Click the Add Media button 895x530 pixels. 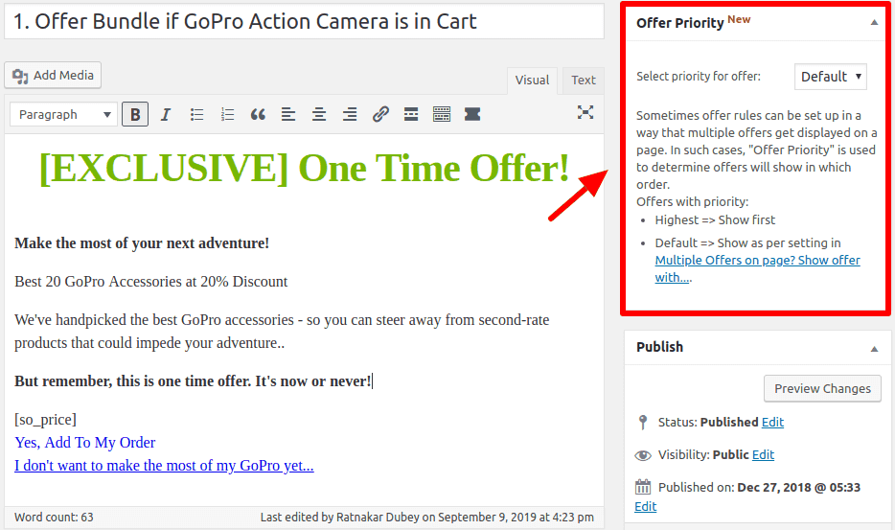pos(53,75)
